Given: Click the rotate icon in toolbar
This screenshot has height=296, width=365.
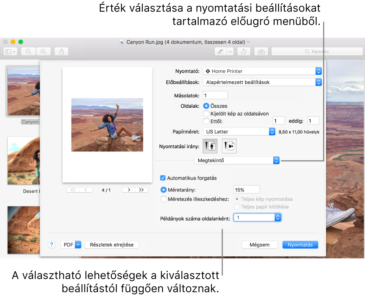Looking at the screenshot, I should click(x=244, y=51).
